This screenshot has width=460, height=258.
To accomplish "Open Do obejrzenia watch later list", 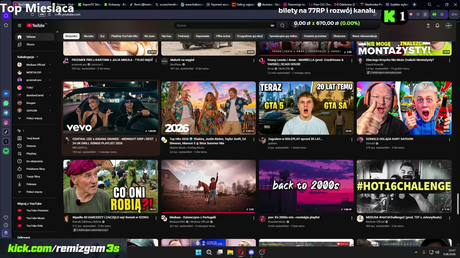I will (34, 161).
